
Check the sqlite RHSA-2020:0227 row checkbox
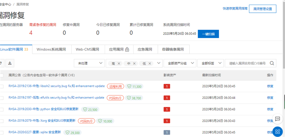1,132
